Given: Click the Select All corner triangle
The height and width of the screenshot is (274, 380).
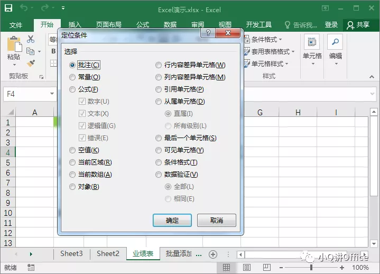Looking at the screenshot, I should 11,112.
